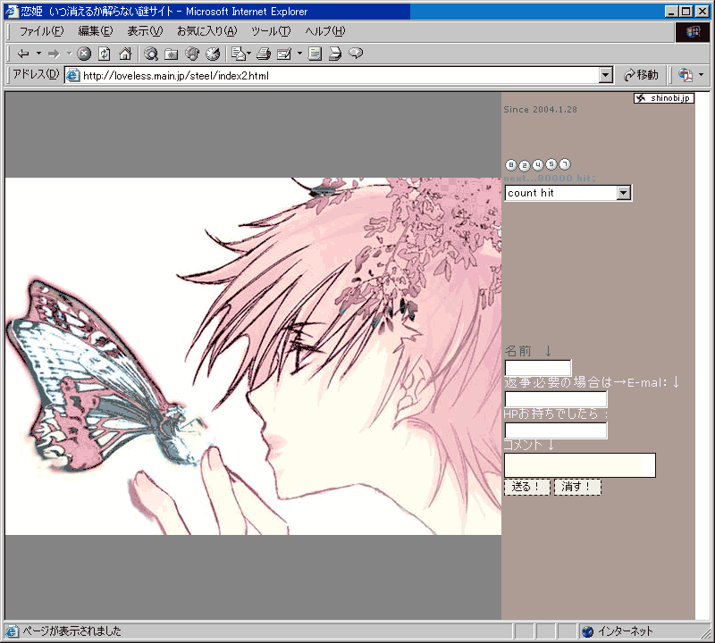Click the 消す！ clear button
Screen dimensions: 715x643
[577, 487]
